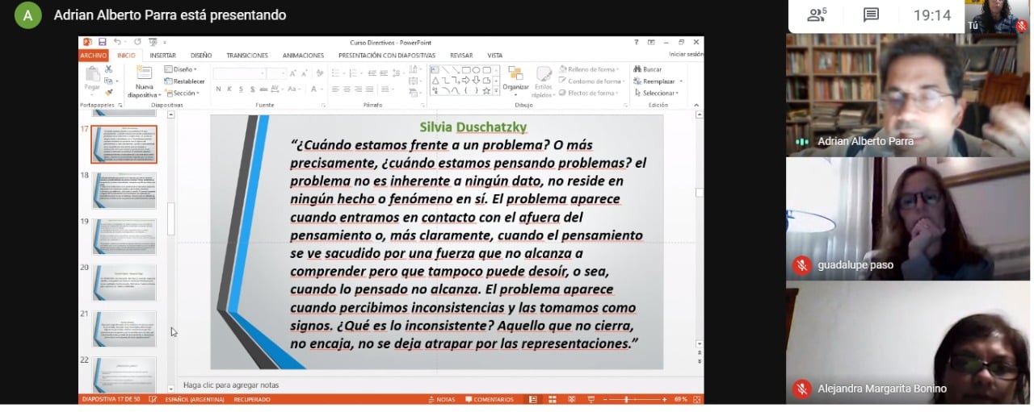Click the clear formatting icon in Fuente
The width and height of the screenshot is (1034, 412).
tap(320, 73)
